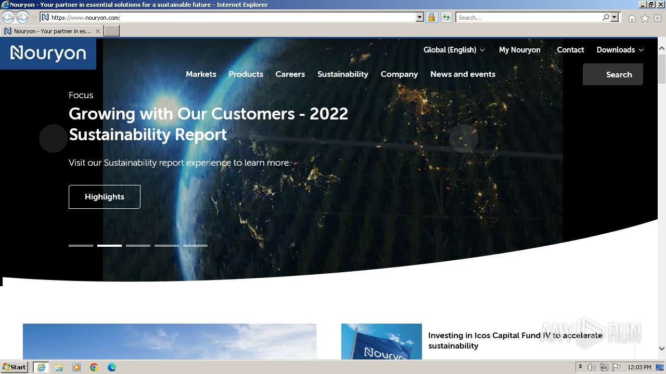Screen dimensions: 666x374
Task: Select the first carousel slide indicator
Action: [81, 246]
